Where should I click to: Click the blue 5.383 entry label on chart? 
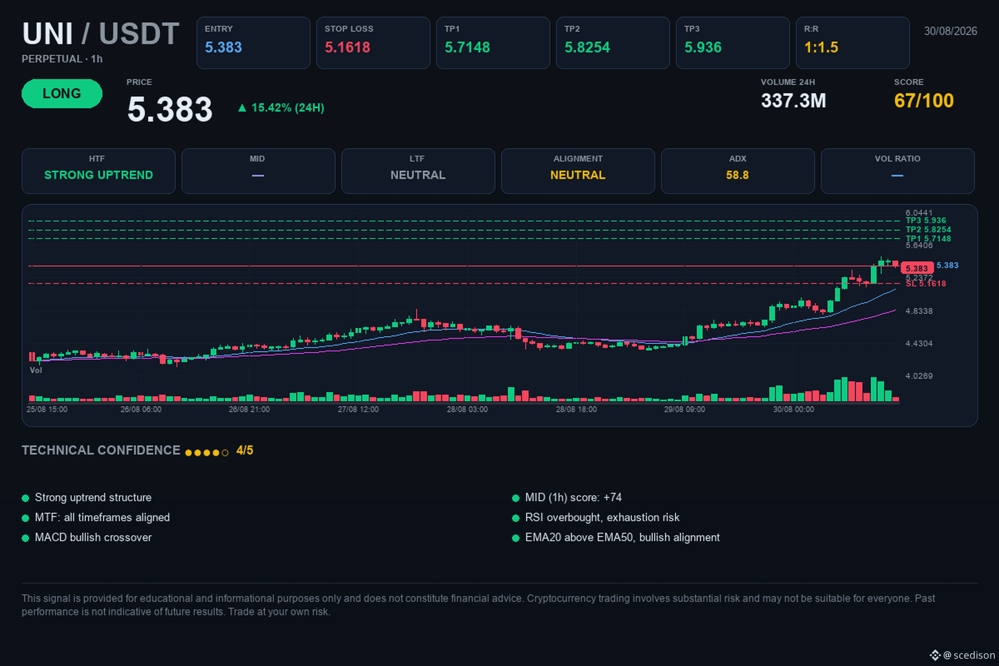[x=947, y=266]
